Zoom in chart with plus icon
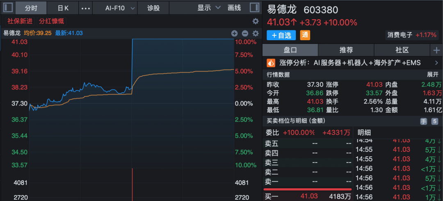 coord(234,33)
